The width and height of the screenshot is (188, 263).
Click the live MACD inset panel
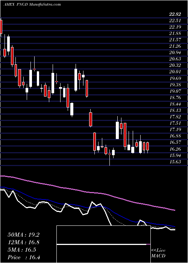[x=103, y=244]
